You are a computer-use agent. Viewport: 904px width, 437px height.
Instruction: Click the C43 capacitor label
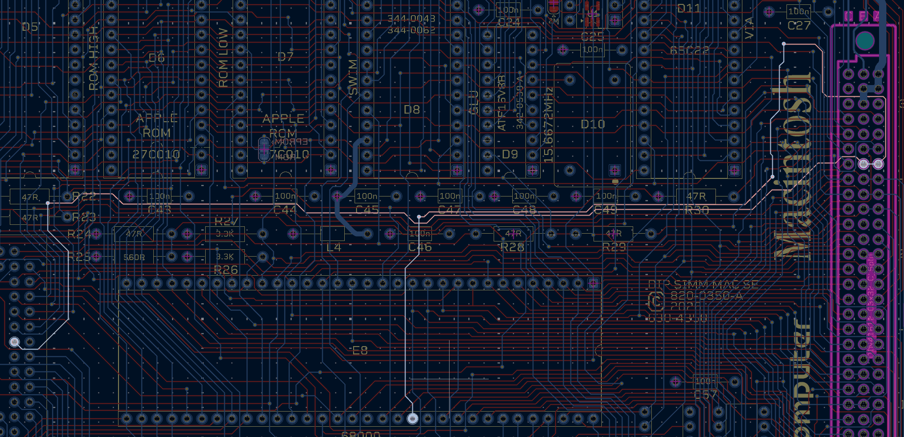[160, 210]
